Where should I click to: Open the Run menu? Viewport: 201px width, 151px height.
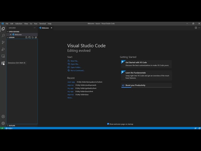(35, 24)
